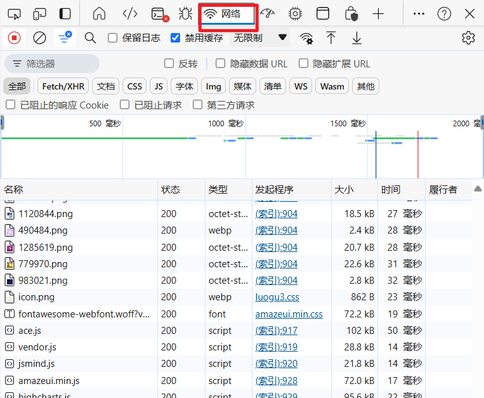Image resolution: width=484 pixels, height=398 pixels.
Task: Click the scroll-up arrow in request list
Action: [478, 189]
